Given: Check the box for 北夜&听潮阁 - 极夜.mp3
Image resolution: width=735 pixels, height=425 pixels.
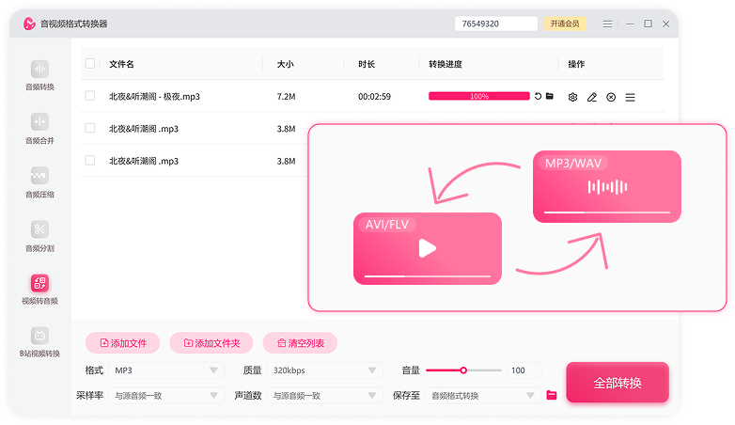Looking at the screenshot, I should (x=90, y=96).
